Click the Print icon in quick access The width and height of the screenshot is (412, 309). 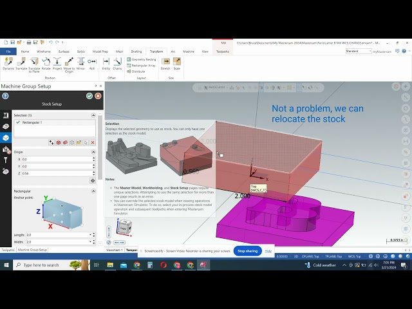pos(29,42)
